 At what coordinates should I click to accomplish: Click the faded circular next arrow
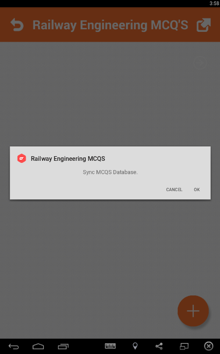pos(200,63)
